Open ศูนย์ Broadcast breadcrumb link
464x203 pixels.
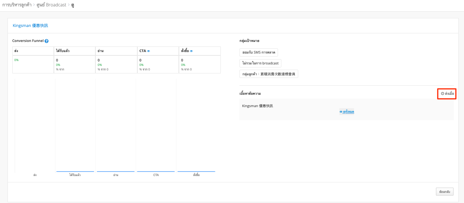coord(51,5)
